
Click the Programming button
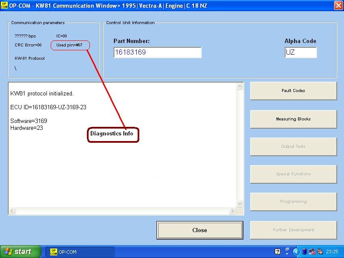point(293,202)
